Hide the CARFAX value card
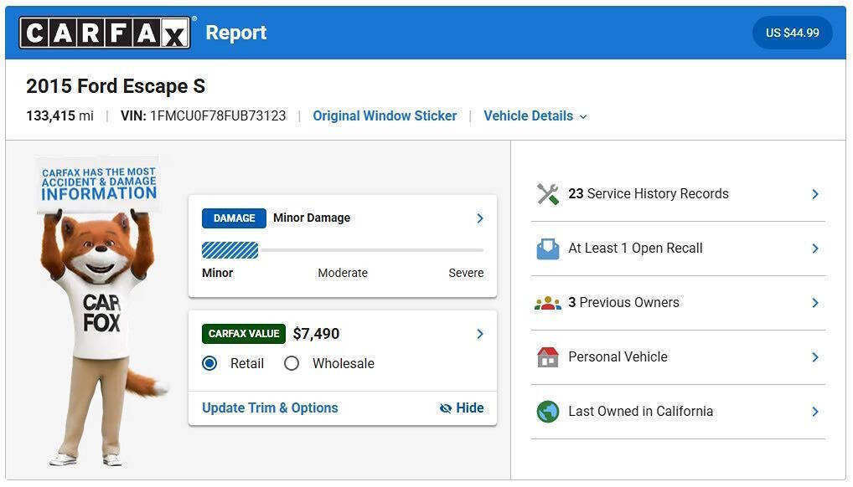This screenshot has width=853, height=487. click(x=462, y=408)
